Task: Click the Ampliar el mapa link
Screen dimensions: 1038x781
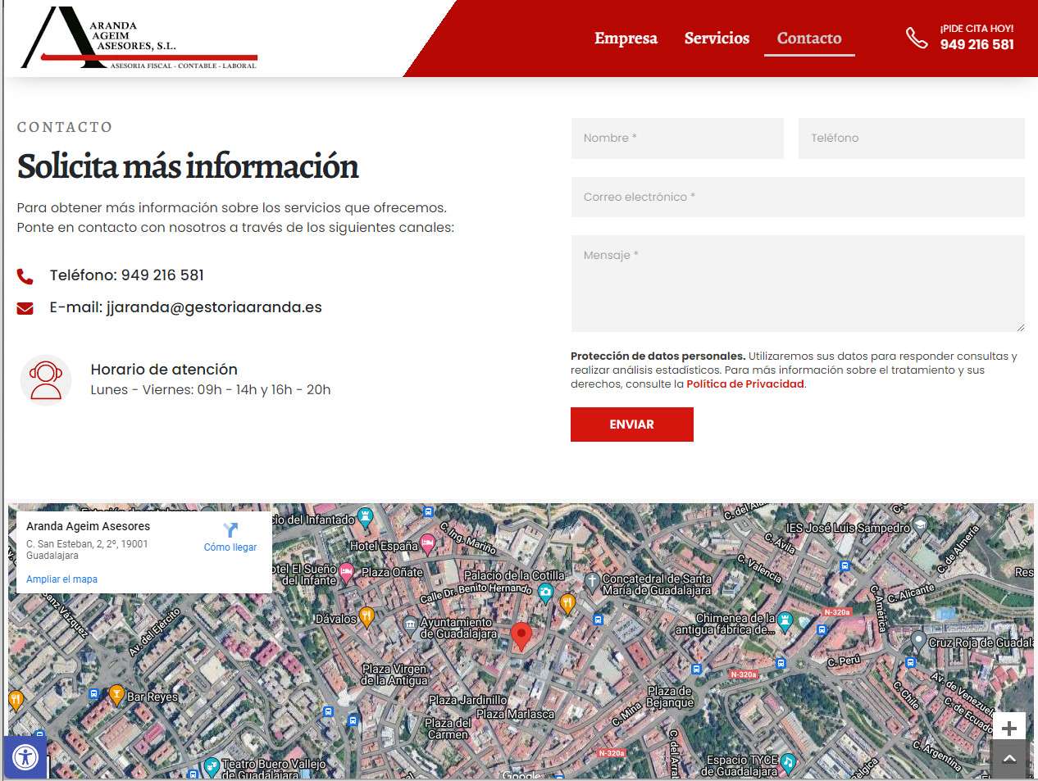Action: [61, 579]
